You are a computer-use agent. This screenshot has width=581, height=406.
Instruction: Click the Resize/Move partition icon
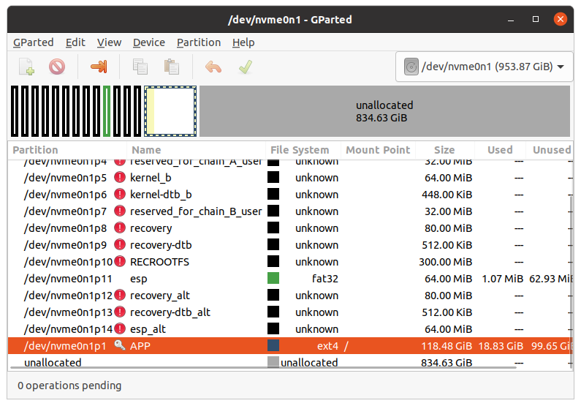(98, 67)
